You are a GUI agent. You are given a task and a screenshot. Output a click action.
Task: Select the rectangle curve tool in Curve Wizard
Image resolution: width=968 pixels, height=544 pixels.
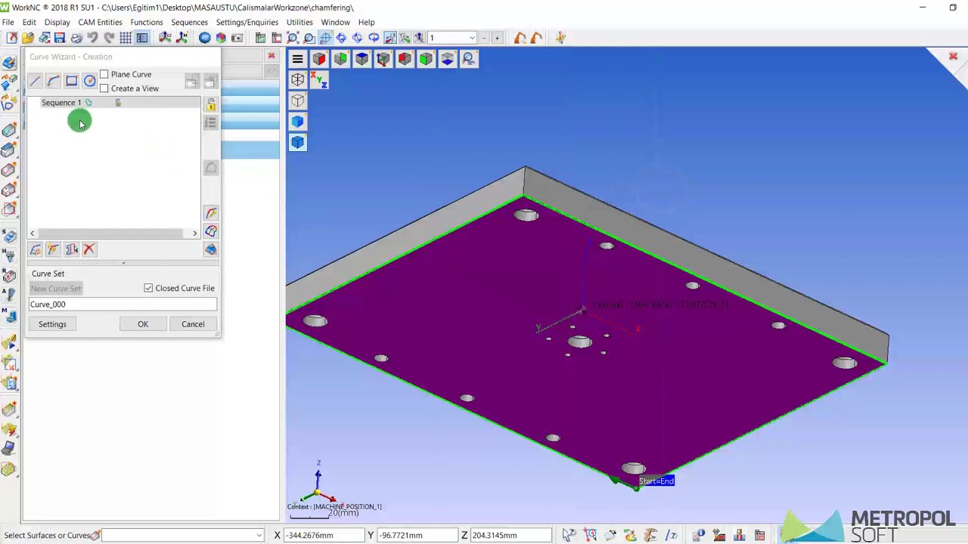(71, 81)
